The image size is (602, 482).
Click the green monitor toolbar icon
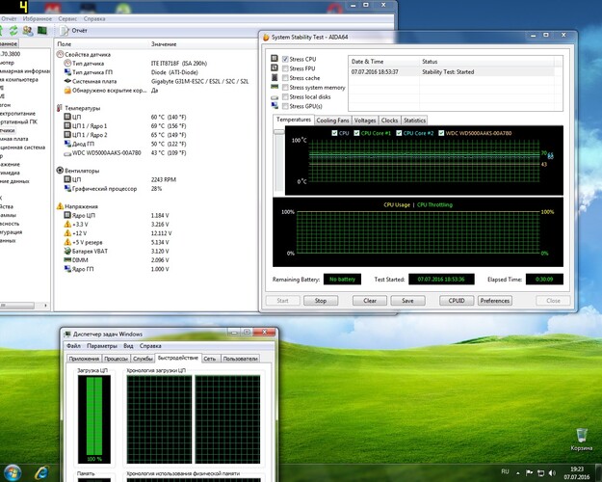point(41,30)
